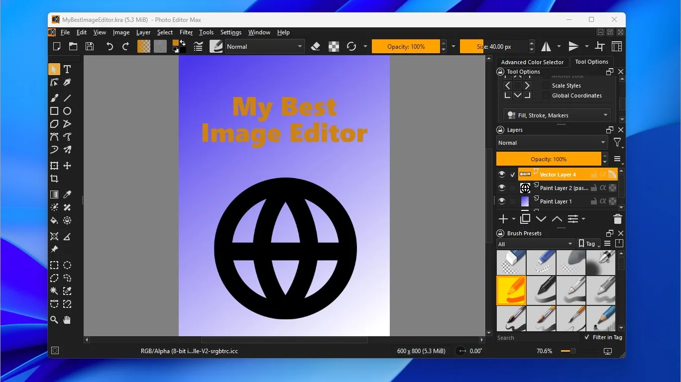The height and width of the screenshot is (382, 681).
Task: Click the foreground/background color swatch
Action: click(179, 46)
